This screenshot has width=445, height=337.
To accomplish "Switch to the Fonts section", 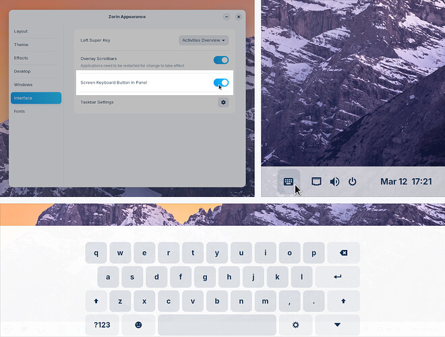I will (x=36, y=111).
